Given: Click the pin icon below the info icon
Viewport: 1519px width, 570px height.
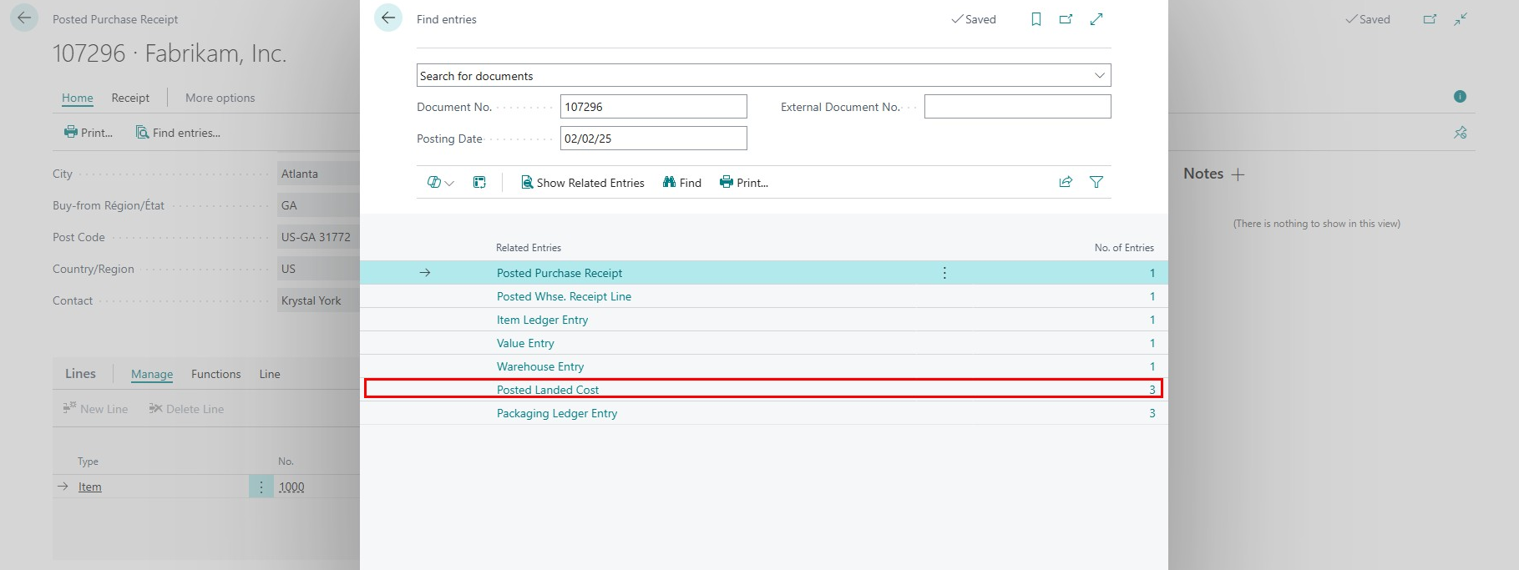Looking at the screenshot, I should point(1460,133).
